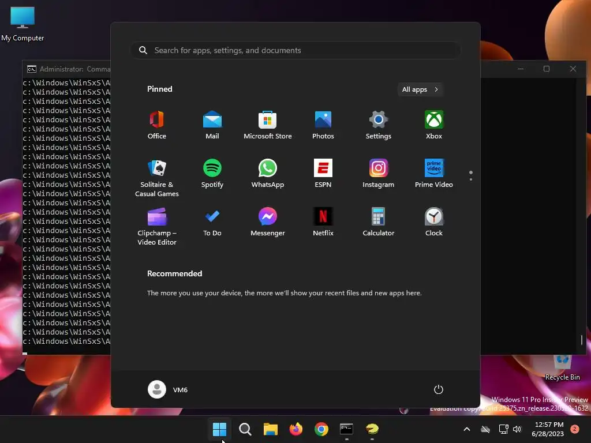Switch to Command Prompt on the taskbar

[x=346, y=429]
